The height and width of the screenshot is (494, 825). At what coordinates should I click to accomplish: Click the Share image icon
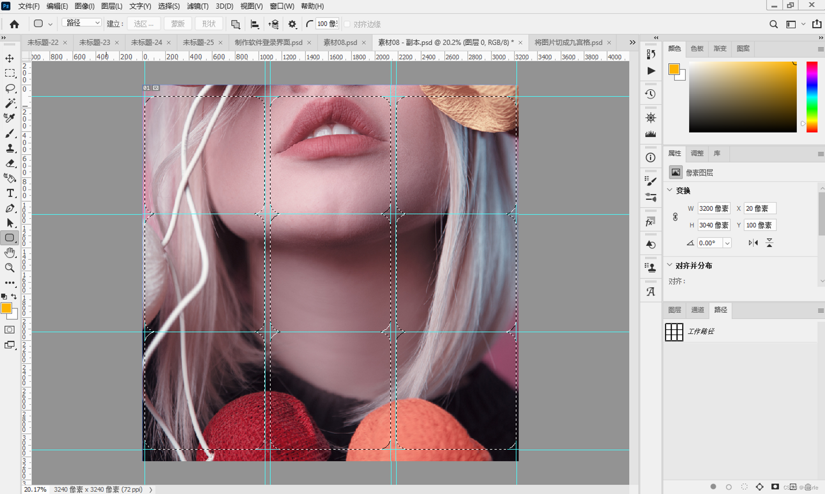817,24
